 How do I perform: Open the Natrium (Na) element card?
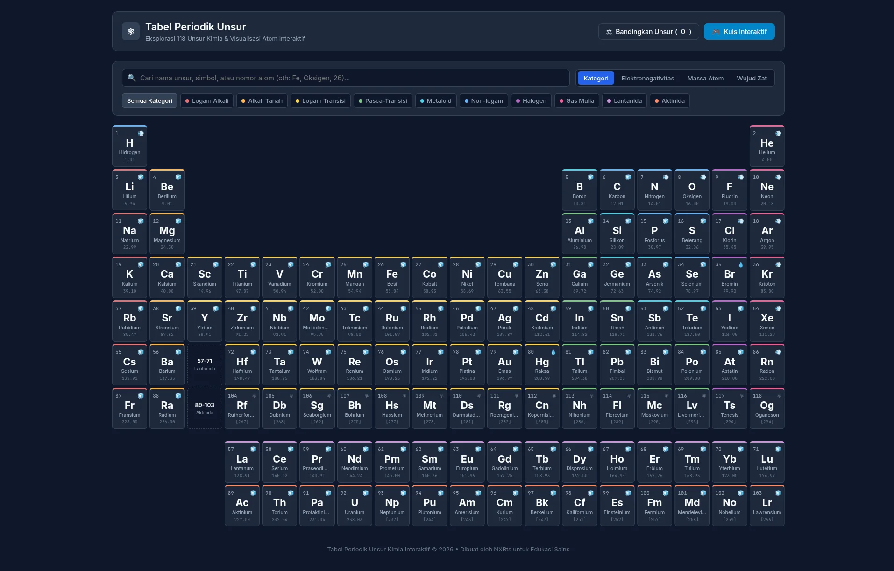coord(129,234)
